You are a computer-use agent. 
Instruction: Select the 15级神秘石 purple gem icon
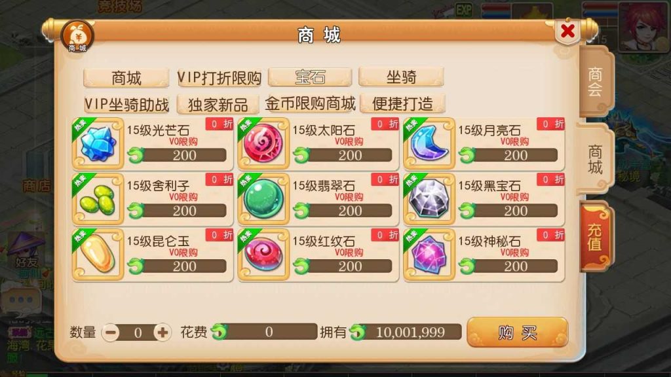click(429, 255)
